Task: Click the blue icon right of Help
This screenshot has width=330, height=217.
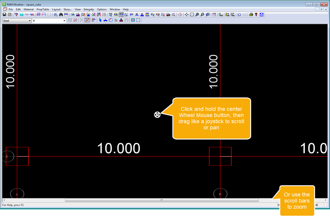Action: click(x=261, y=14)
